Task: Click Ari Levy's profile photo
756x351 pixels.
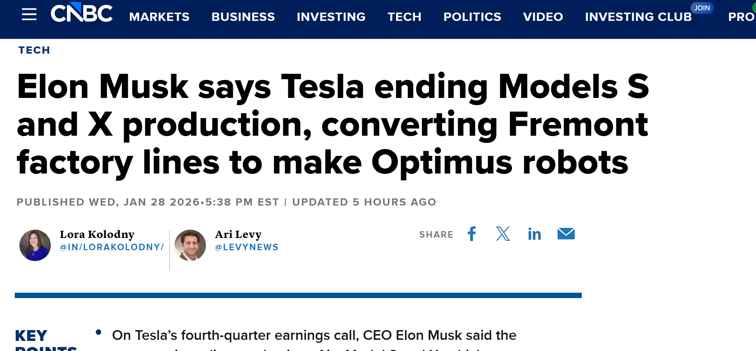Action: coord(190,245)
